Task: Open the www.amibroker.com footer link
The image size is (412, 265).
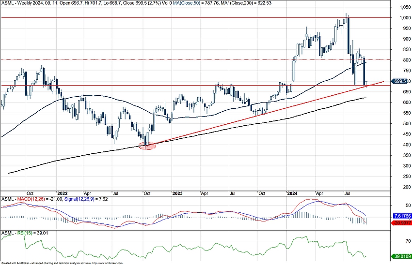Action: (107, 263)
